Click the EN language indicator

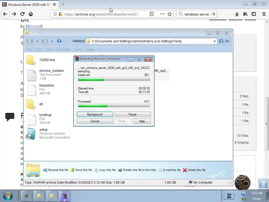point(229,196)
